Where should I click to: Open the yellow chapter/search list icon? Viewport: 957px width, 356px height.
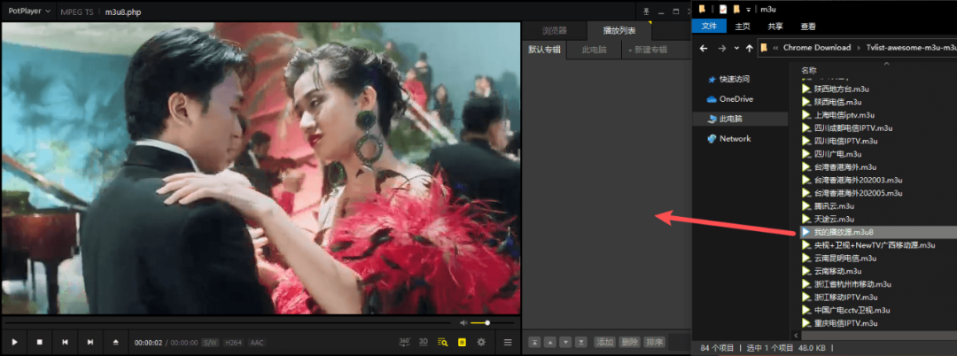tap(443, 342)
